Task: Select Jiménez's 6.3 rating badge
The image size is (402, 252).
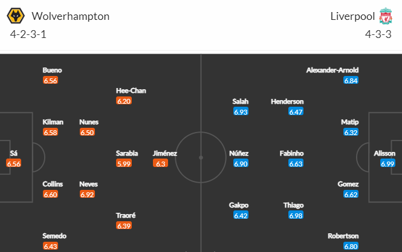Action: click(160, 163)
